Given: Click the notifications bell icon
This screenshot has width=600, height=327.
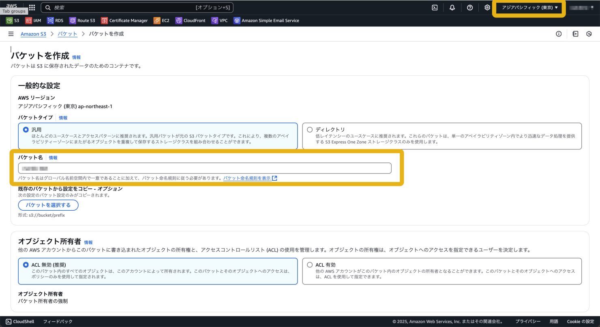Looking at the screenshot, I should tap(452, 7).
